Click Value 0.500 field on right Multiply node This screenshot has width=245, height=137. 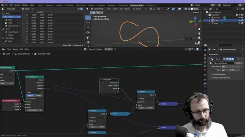146,108
